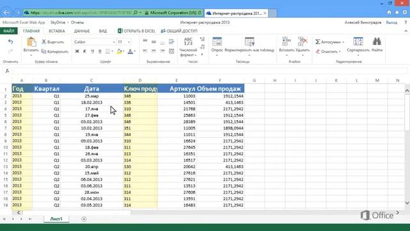This screenshot has width=410, height=231.
Task: Apply the font color A button
Action: pos(130,51)
